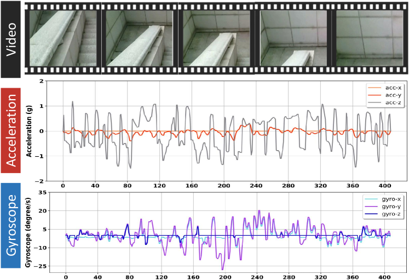Click the gyro-x legend entry

click(x=383, y=199)
